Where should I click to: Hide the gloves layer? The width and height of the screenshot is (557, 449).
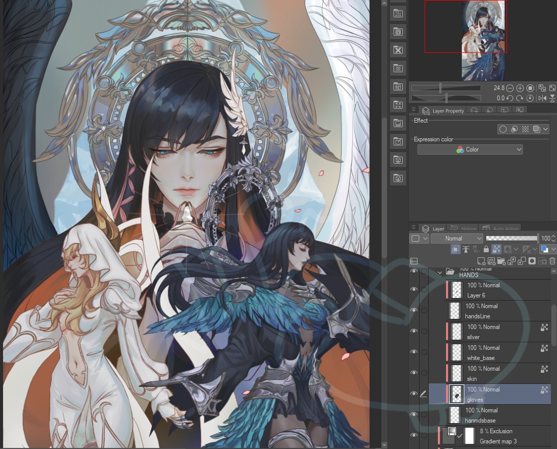(414, 393)
